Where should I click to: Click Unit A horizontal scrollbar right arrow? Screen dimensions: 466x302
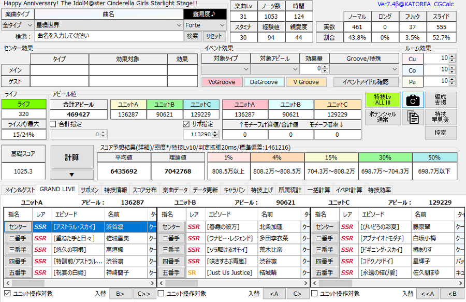[x=152, y=283]
